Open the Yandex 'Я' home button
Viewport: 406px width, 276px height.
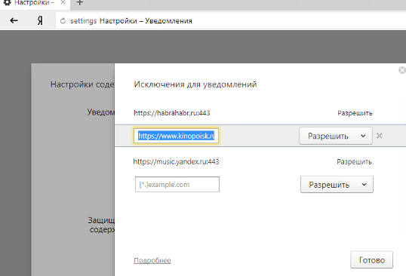pyautogui.click(x=40, y=20)
